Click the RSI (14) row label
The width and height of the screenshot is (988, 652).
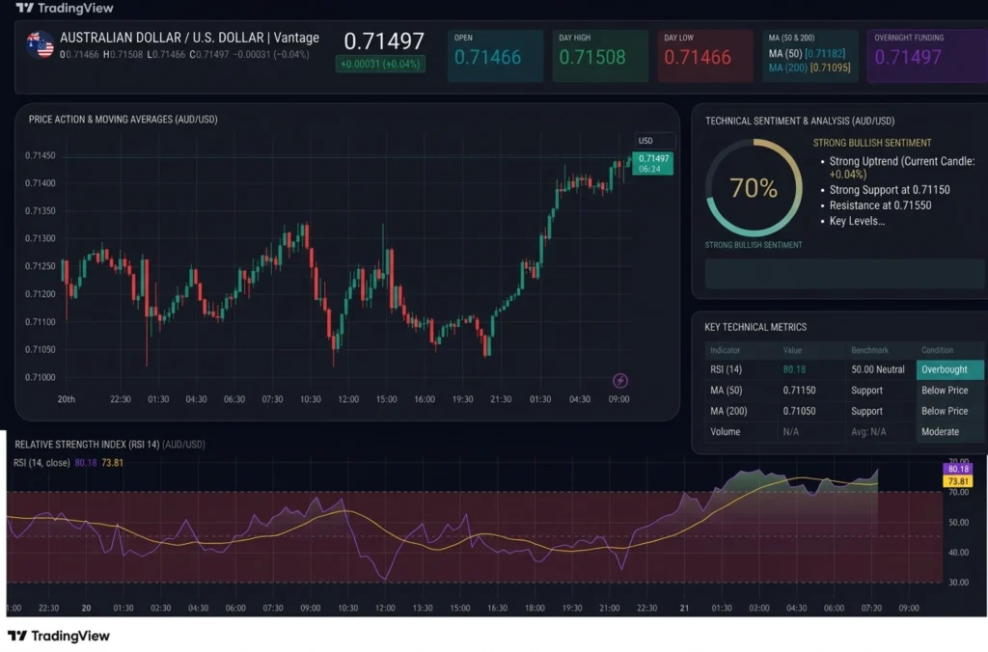pos(726,369)
